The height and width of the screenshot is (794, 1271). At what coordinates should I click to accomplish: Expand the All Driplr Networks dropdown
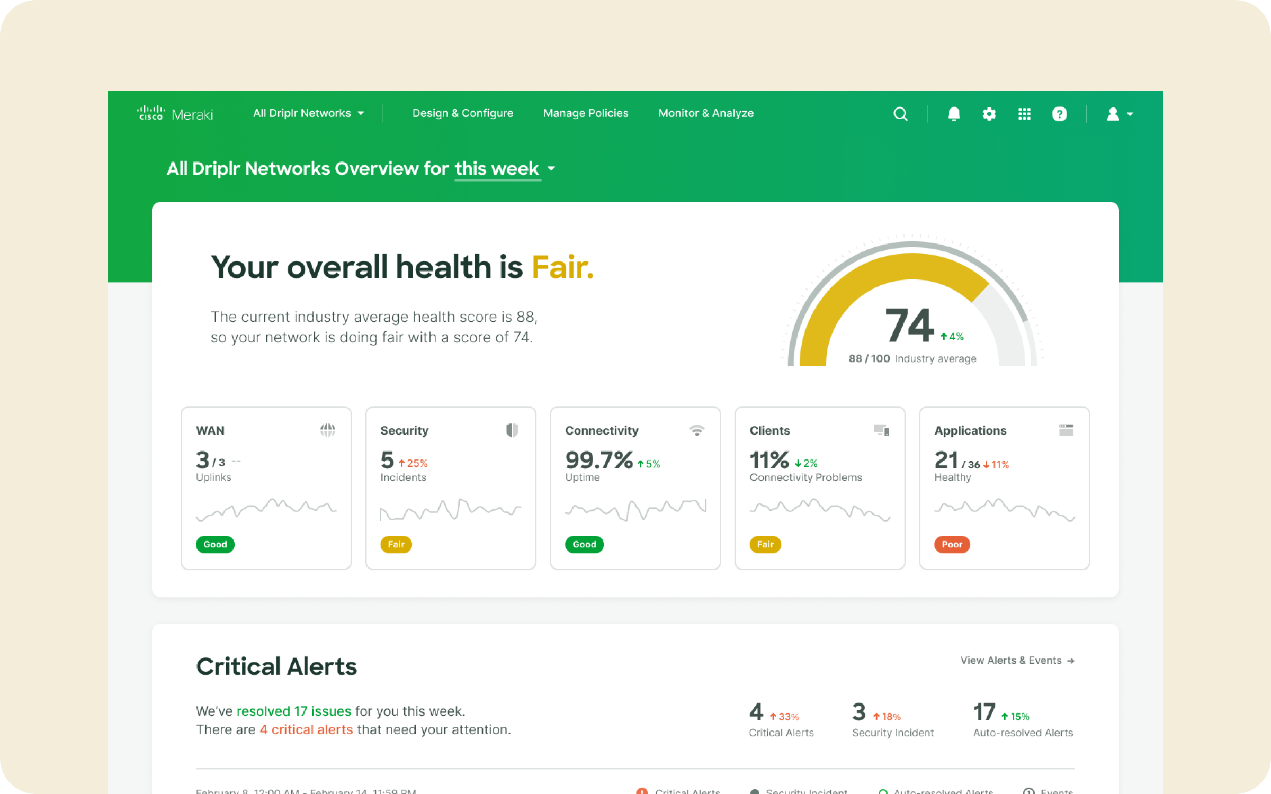point(309,113)
